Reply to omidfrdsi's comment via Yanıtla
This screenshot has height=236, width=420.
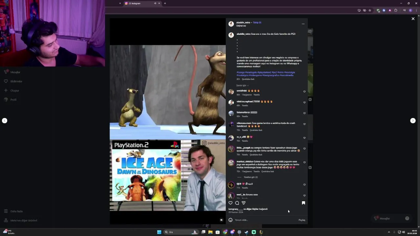[x=257, y=95]
